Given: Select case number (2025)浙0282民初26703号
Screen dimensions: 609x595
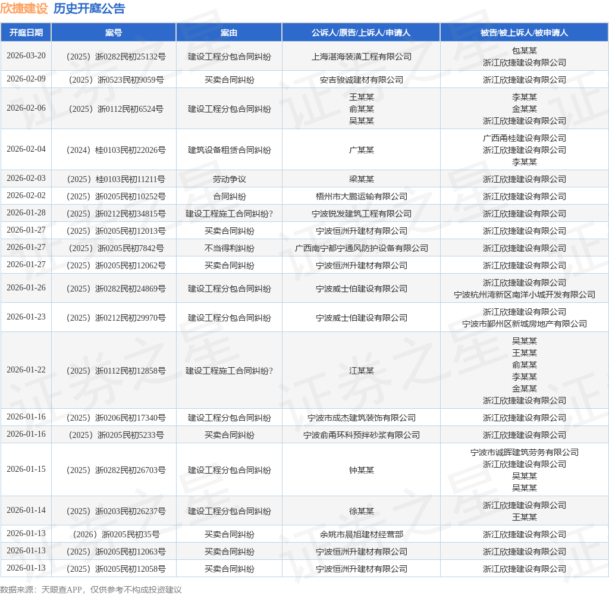Looking at the screenshot, I should [x=116, y=470].
